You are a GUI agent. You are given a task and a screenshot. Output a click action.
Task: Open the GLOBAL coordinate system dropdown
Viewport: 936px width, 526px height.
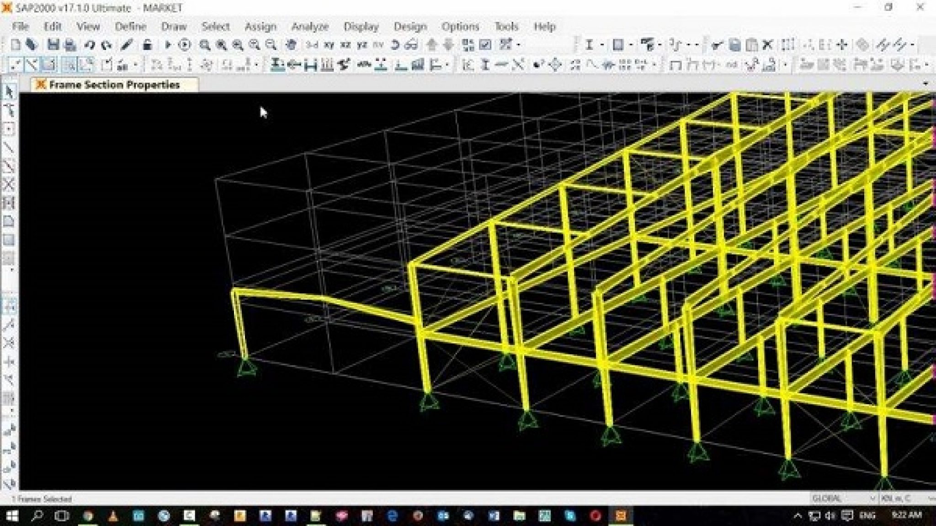tap(844, 498)
